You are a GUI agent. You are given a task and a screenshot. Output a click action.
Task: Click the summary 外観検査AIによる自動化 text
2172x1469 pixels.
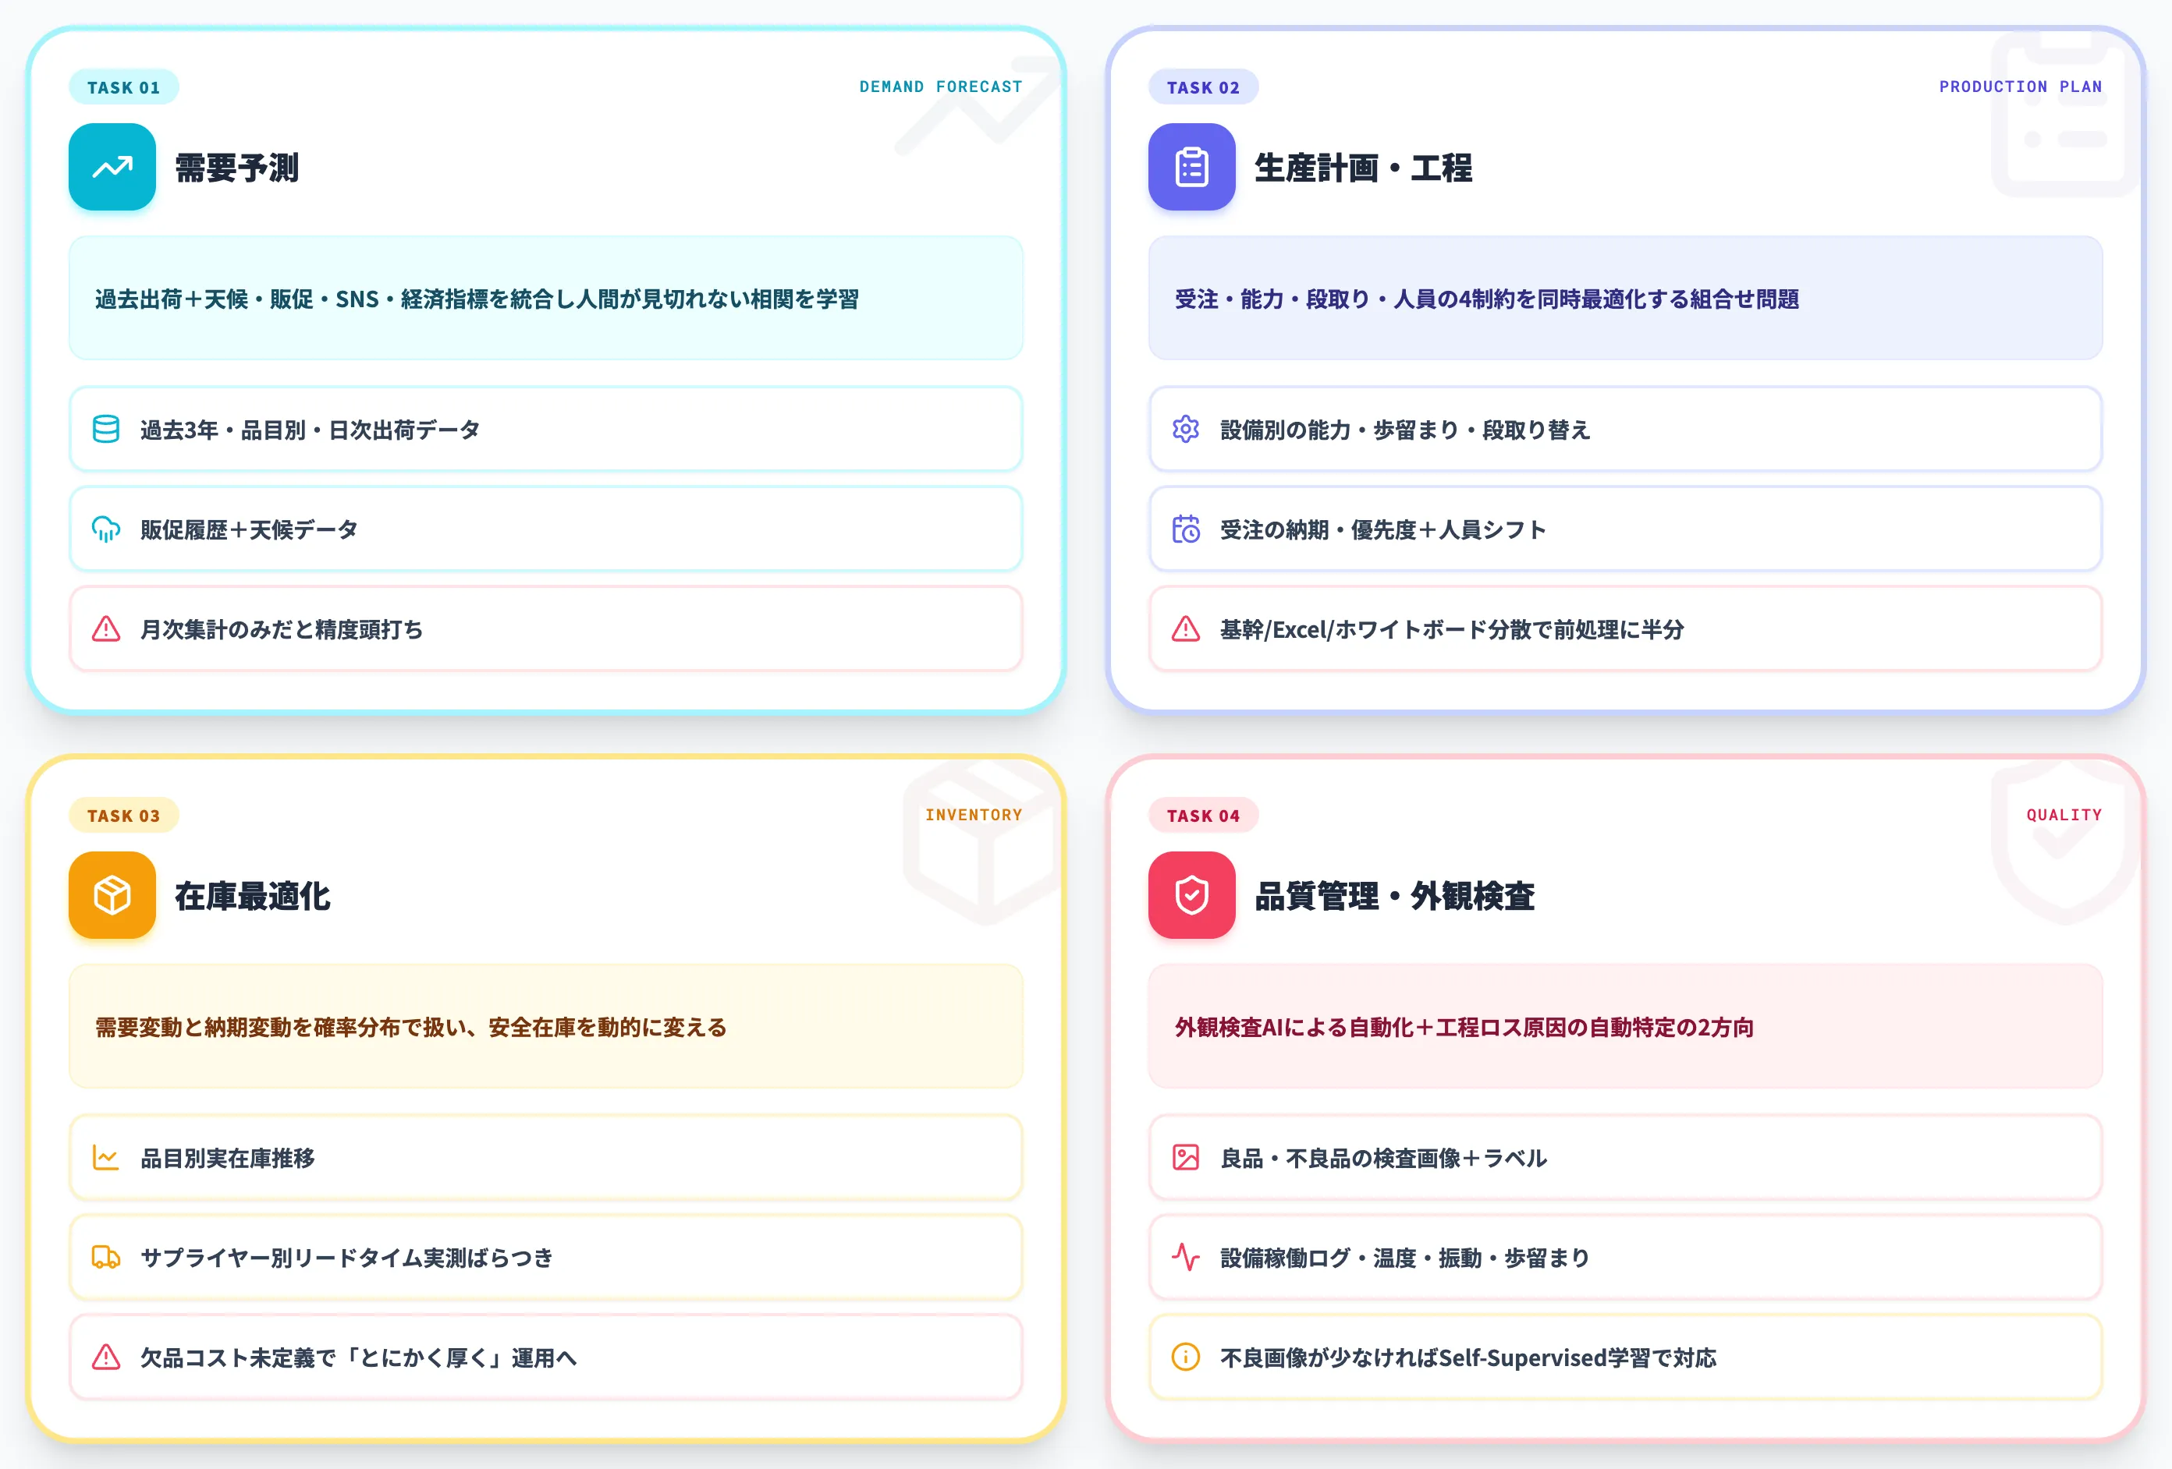pyautogui.click(x=1464, y=1027)
